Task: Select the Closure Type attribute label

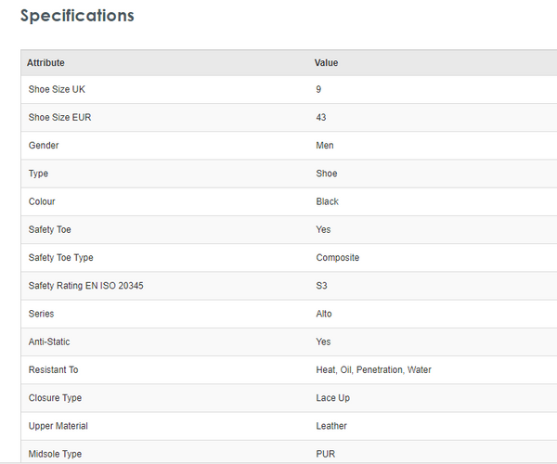Action: (56, 398)
